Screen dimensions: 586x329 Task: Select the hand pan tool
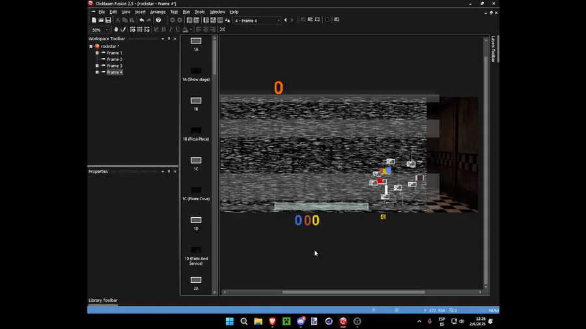pyautogui.click(x=116, y=29)
